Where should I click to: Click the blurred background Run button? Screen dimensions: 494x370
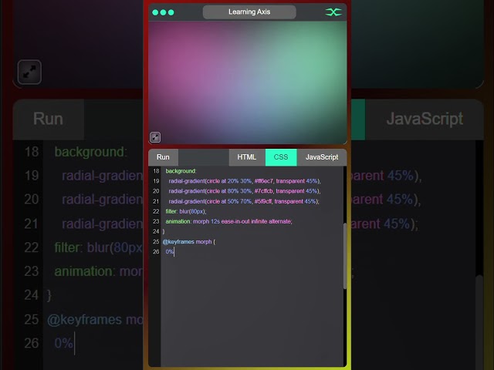tap(48, 119)
